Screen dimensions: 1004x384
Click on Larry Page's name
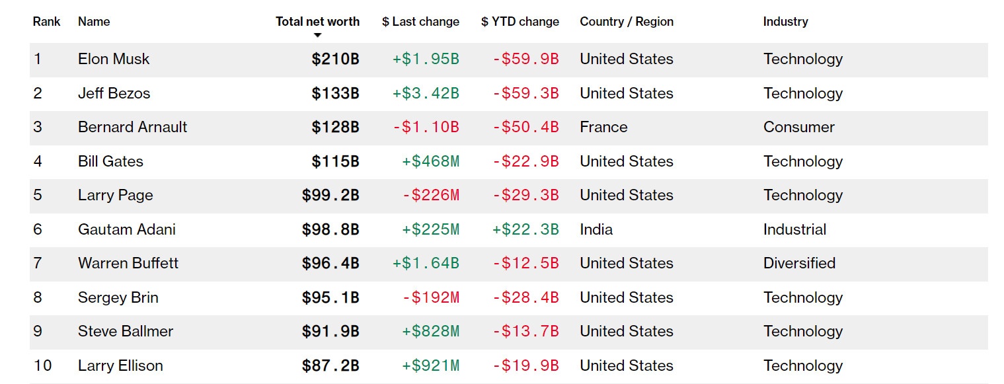coord(115,195)
